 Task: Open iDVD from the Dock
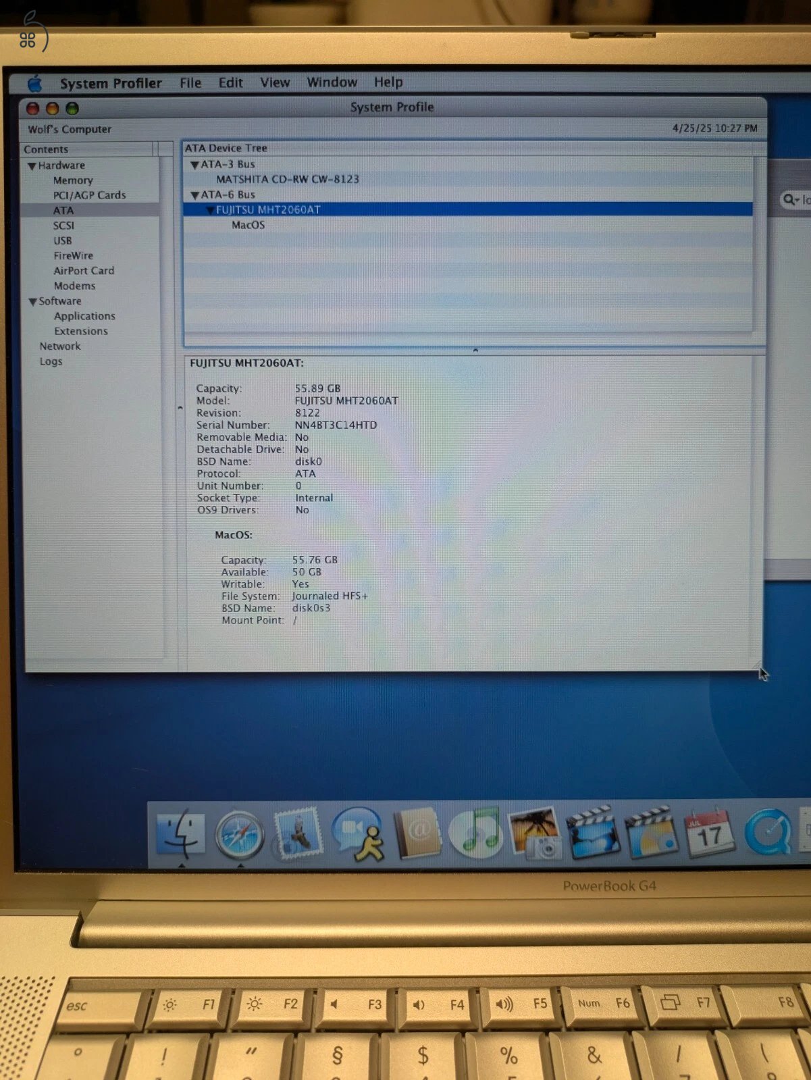pyautogui.click(x=651, y=832)
